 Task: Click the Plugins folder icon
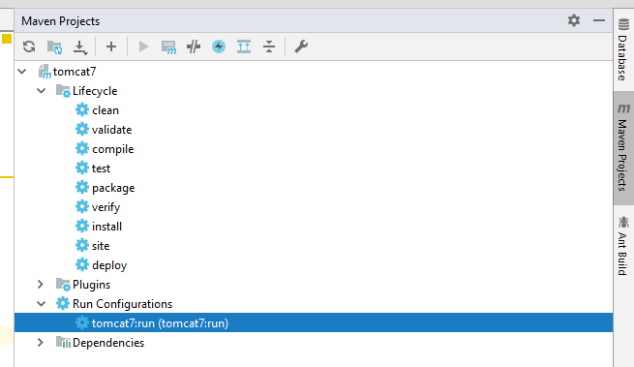coord(63,285)
